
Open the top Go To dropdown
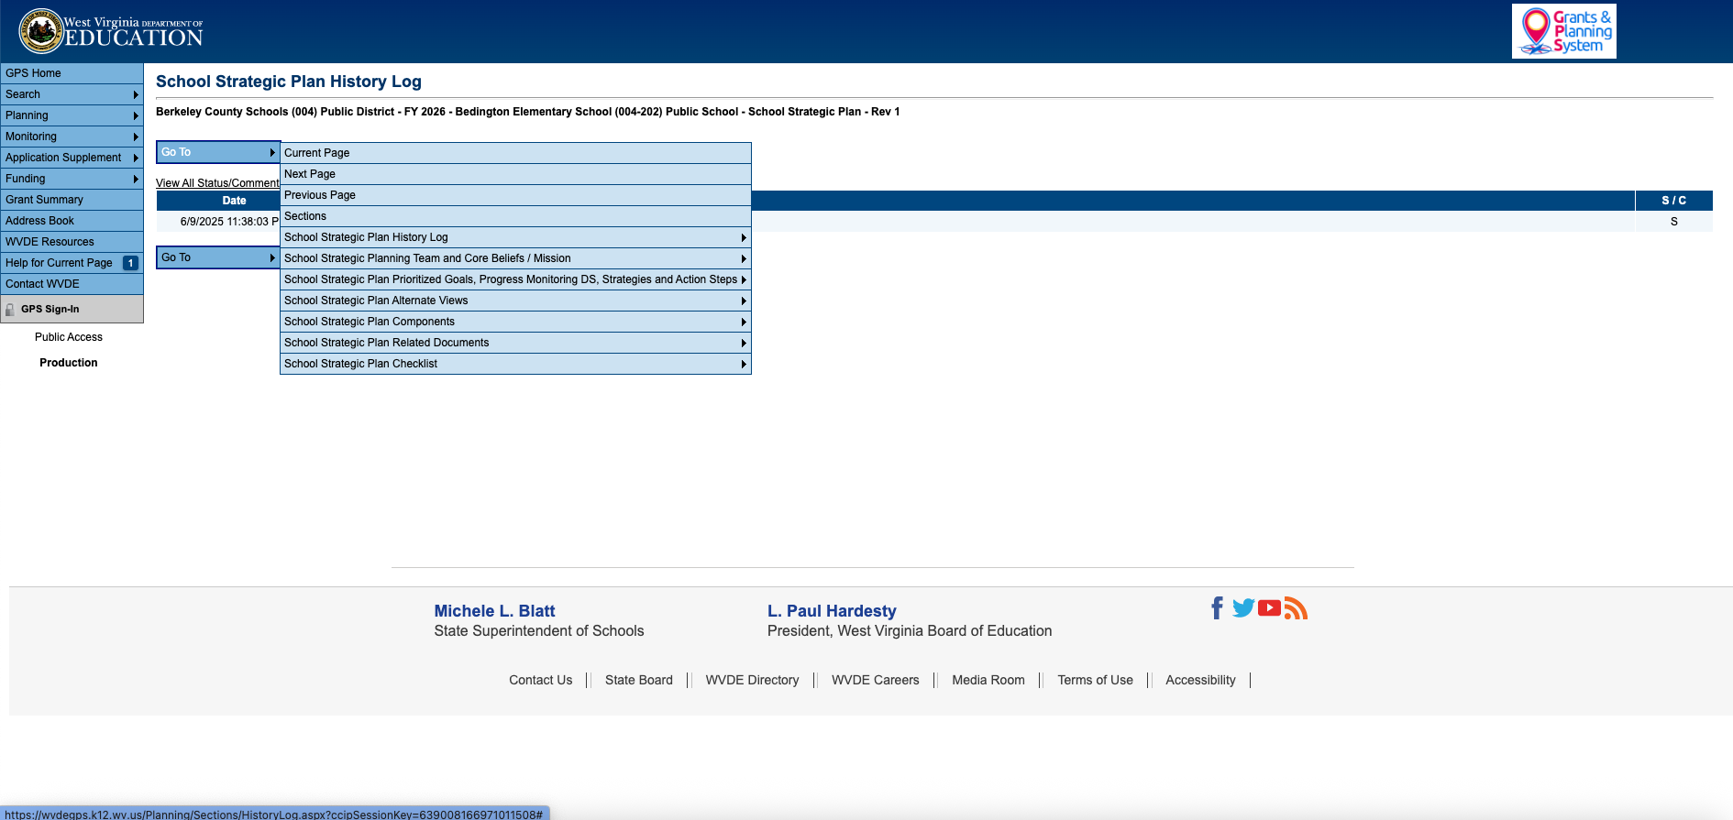click(218, 152)
